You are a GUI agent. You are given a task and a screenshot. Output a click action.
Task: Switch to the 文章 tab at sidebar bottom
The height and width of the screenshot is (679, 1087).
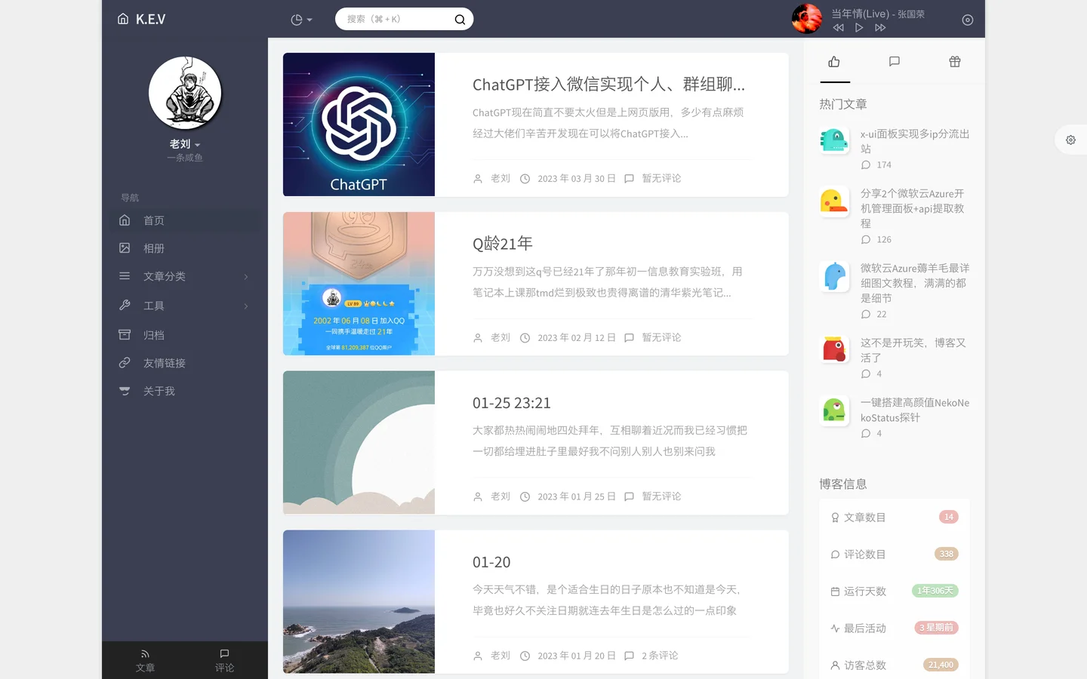tap(145, 660)
